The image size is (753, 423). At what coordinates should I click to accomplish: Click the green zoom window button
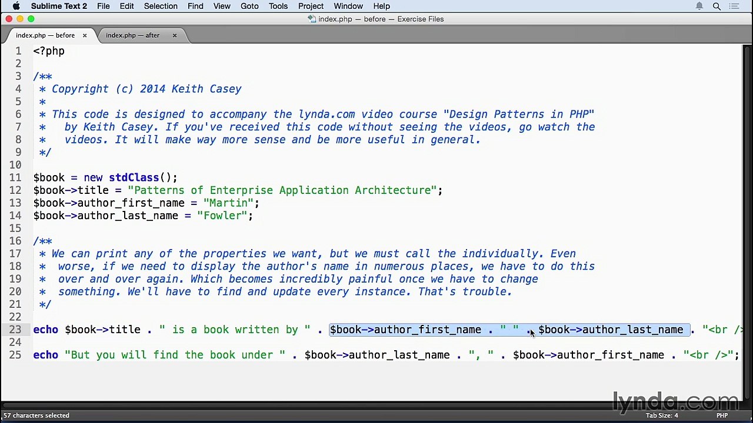click(x=31, y=19)
